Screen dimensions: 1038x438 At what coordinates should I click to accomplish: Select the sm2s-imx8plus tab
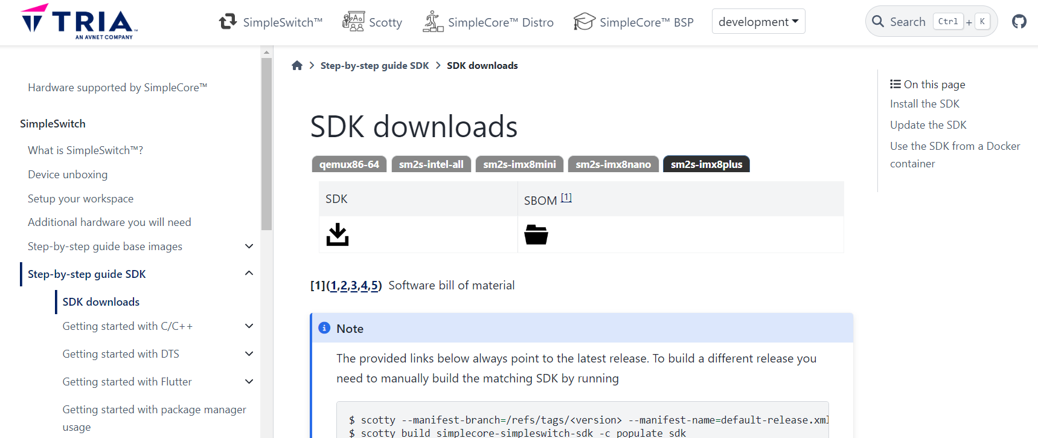(x=706, y=164)
